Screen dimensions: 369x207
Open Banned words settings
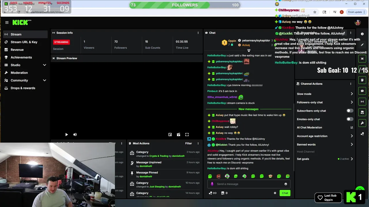coord(325,145)
